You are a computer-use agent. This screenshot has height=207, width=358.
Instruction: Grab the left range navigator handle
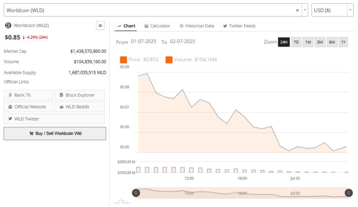point(136,193)
